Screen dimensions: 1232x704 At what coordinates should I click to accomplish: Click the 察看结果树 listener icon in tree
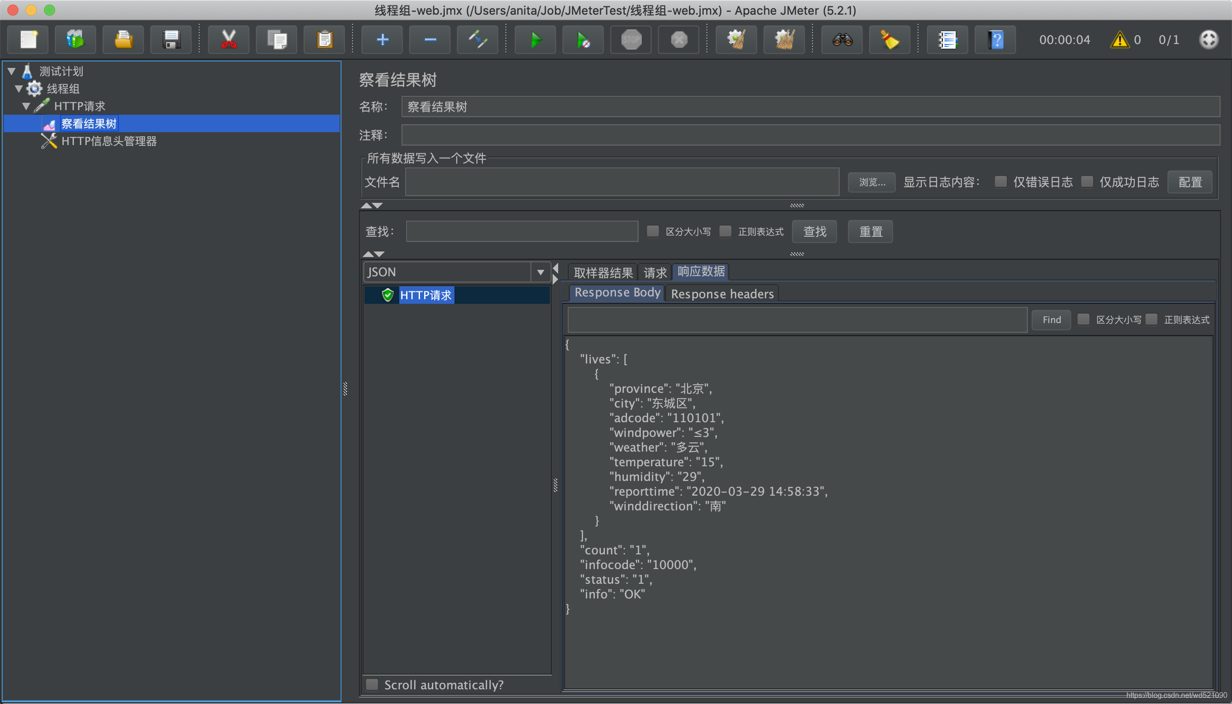coord(49,124)
